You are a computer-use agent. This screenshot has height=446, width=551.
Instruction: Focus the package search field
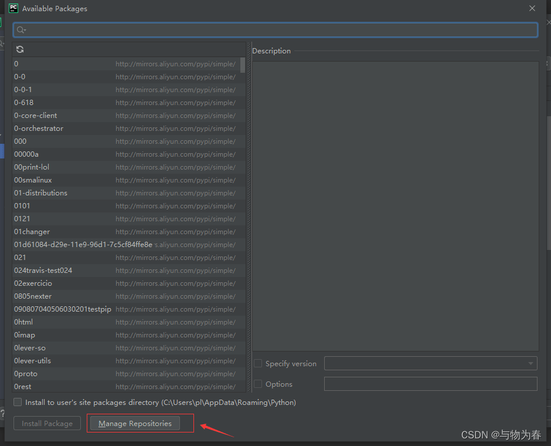(275, 30)
